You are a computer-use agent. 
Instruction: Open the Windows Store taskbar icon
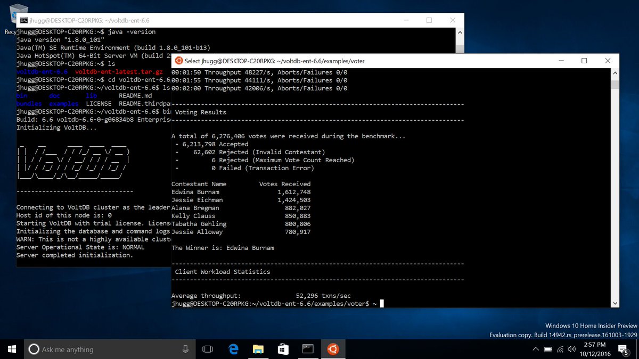coord(283,349)
